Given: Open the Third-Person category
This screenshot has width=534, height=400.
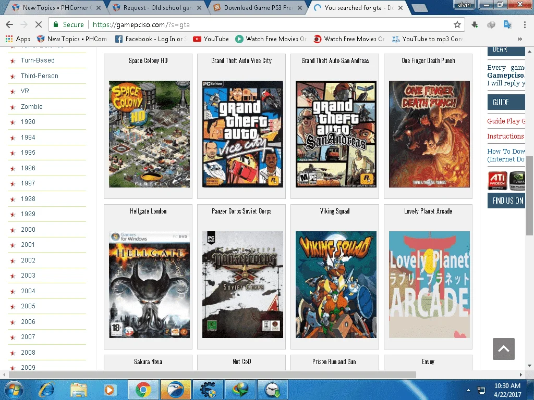Looking at the screenshot, I should coord(40,76).
